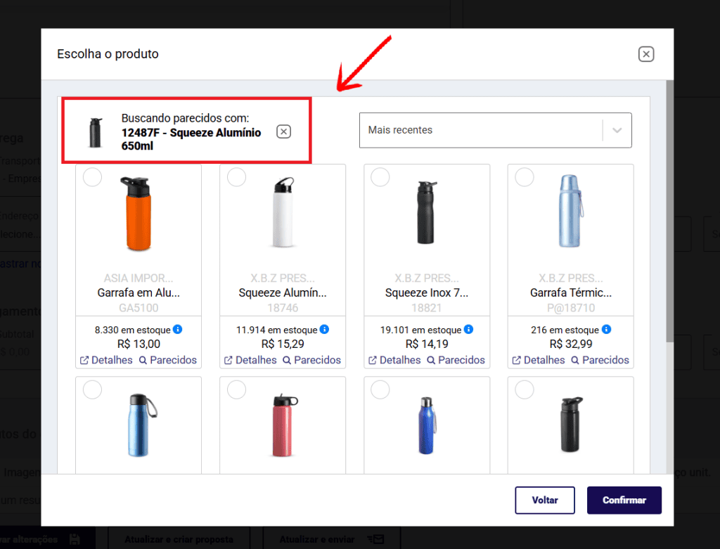Viewport: 720px width, 549px height.
Task: Click the blue strap bottle thumbnail in second row
Action: 141,425
